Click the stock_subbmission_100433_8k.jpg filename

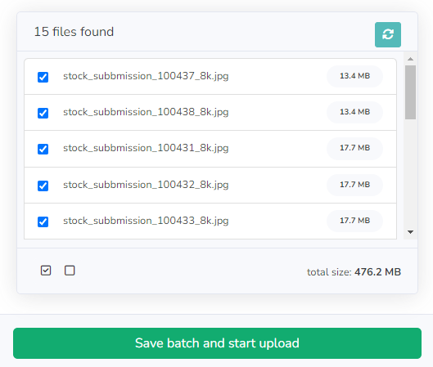[x=146, y=221]
